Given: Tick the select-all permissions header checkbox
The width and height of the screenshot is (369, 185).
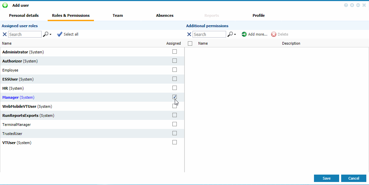Looking at the screenshot, I should tap(190, 43).
